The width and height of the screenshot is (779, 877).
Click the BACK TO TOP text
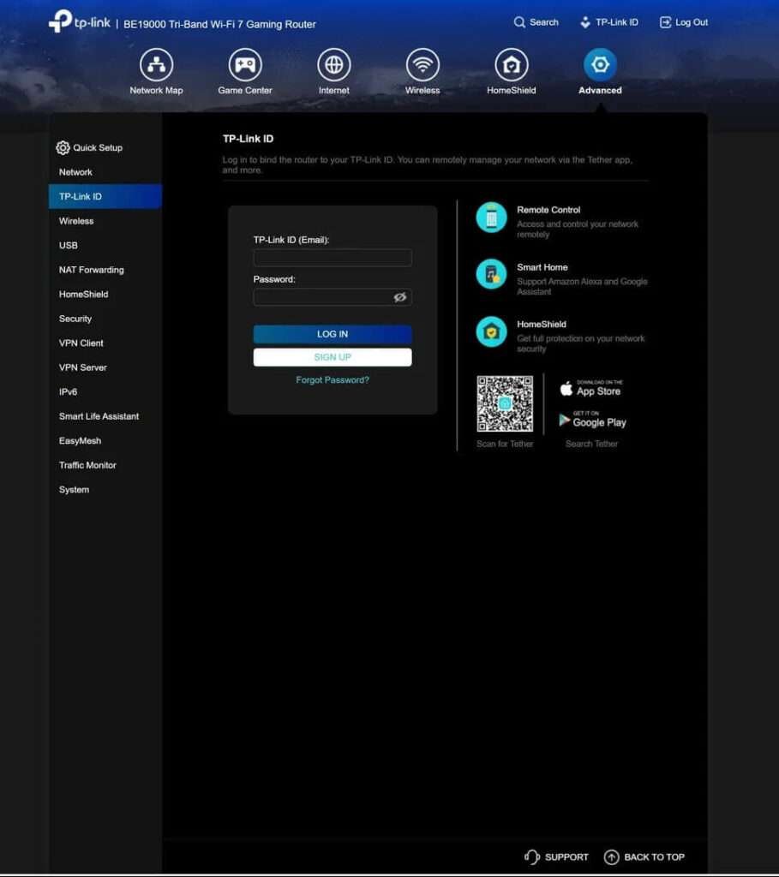click(x=654, y=856)
